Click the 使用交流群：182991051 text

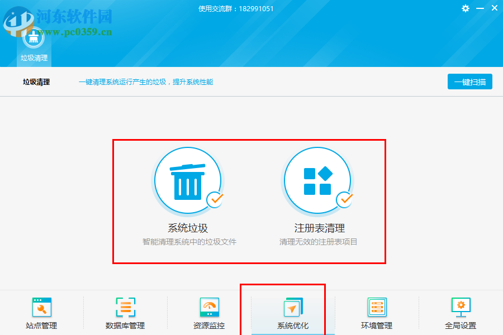click(x=236, y=9)
